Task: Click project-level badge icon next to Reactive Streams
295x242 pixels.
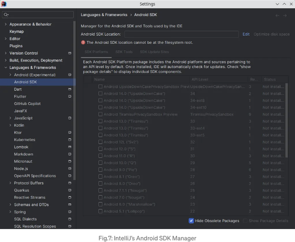Action: pyautogui.click(x=69, y=198)
